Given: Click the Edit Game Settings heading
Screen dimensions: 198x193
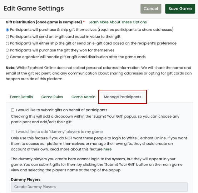Looking at the screenshot, I should [34, 9].
